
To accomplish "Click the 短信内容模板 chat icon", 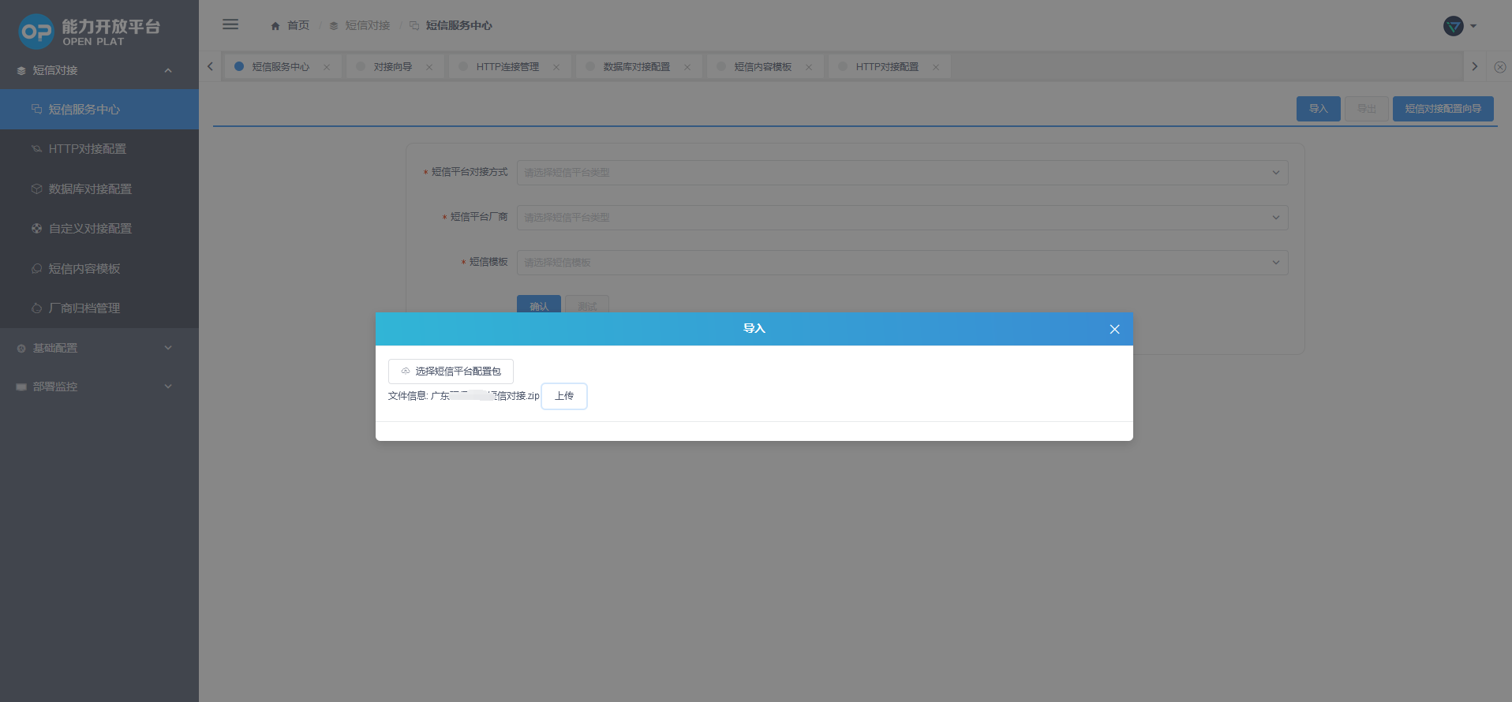I will (x=36, y=269).
